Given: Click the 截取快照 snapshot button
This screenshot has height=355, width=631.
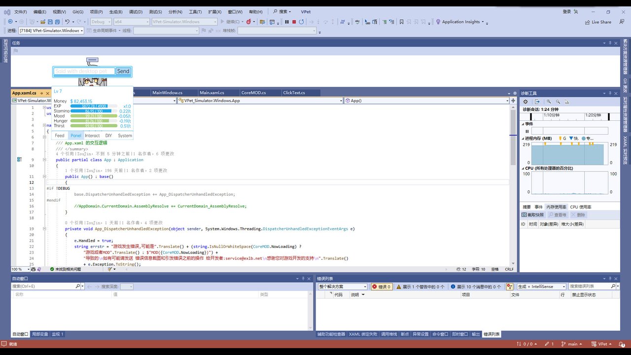Looking at the screenshot, I should (533, 215).
